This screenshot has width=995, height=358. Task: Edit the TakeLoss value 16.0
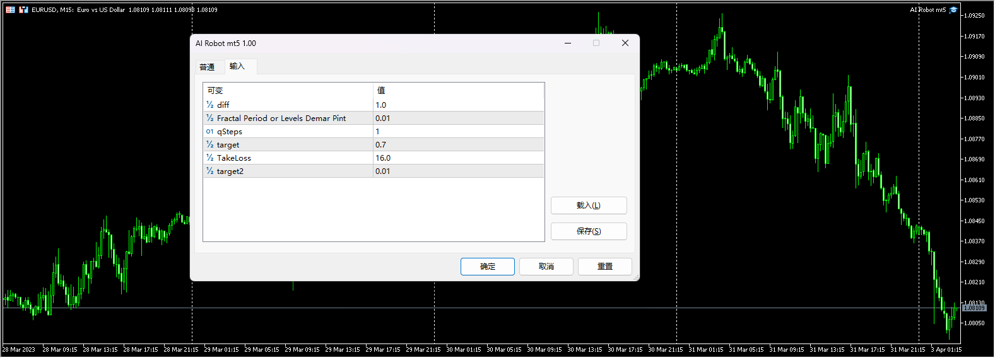pyautogui.click(x=459, y=158)
